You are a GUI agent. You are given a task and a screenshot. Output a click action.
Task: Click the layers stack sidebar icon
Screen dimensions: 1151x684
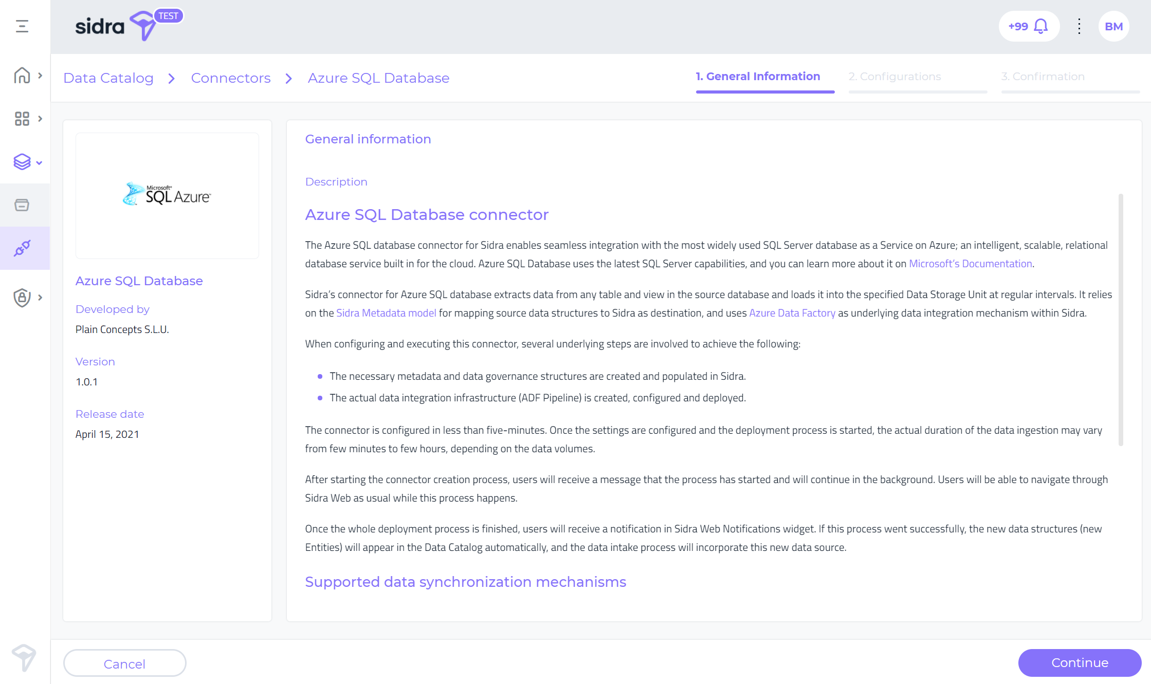click(22, 162)
